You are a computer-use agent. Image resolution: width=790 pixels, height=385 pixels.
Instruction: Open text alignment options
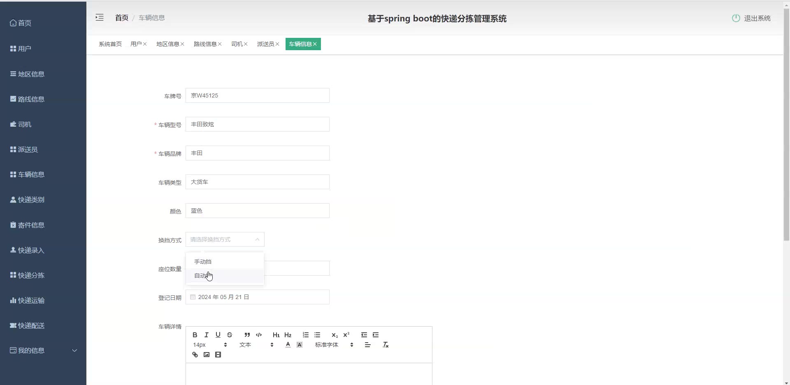click(x=368, y=345)
